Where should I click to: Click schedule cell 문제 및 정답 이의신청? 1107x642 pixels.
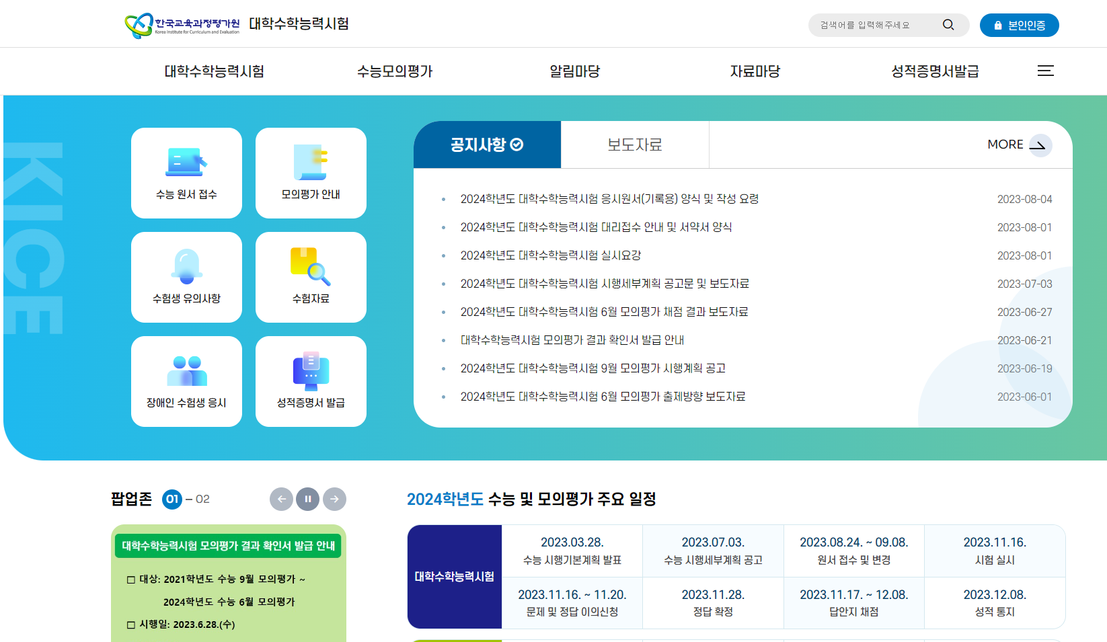pyautogui.click(x=572, y=603)
